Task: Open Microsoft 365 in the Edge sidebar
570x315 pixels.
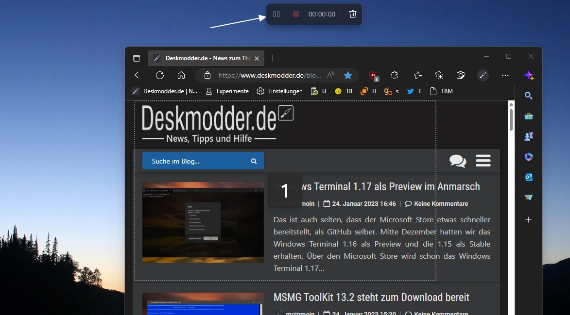Action: 529,157
